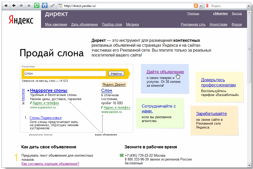Click the Yandex search engine icon

pos(207,6)
